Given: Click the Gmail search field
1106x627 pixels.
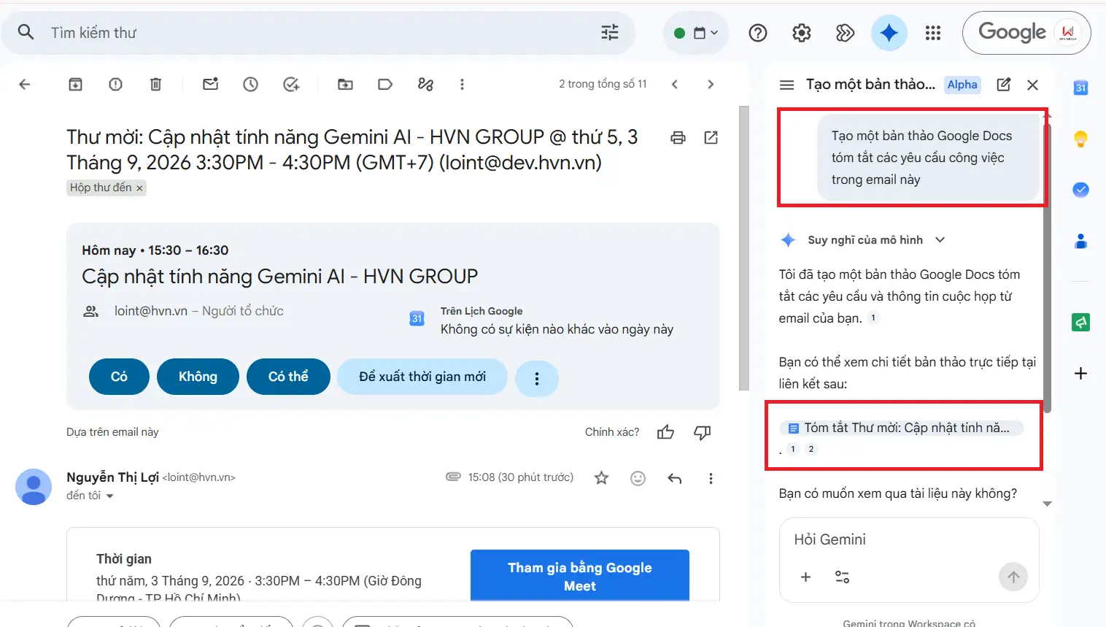Looking at the screenshot, I should pos(317,33).
